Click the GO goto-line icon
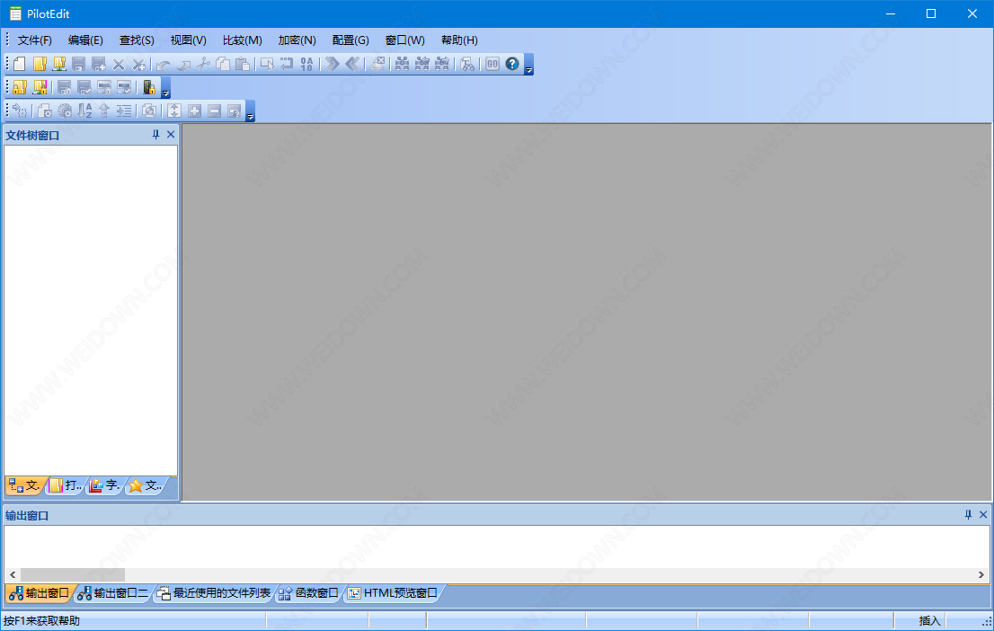 pos(493,64)
